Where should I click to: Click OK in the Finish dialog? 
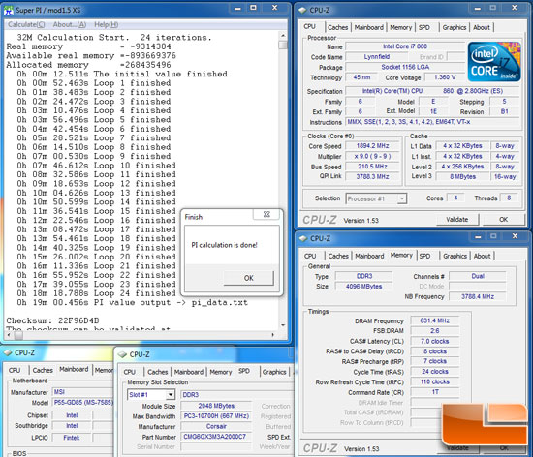click(x=248, y=278)
